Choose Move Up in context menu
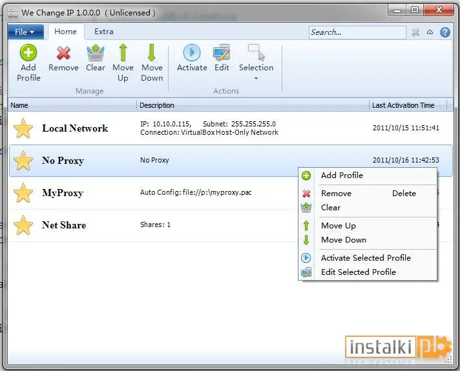Viewport: 460px width, 371px height. coord(368,226)
